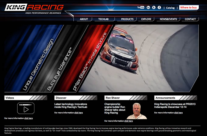Follow the Videos section click here link
Viewport: 207px width, 136px height.
pos(29,118)
